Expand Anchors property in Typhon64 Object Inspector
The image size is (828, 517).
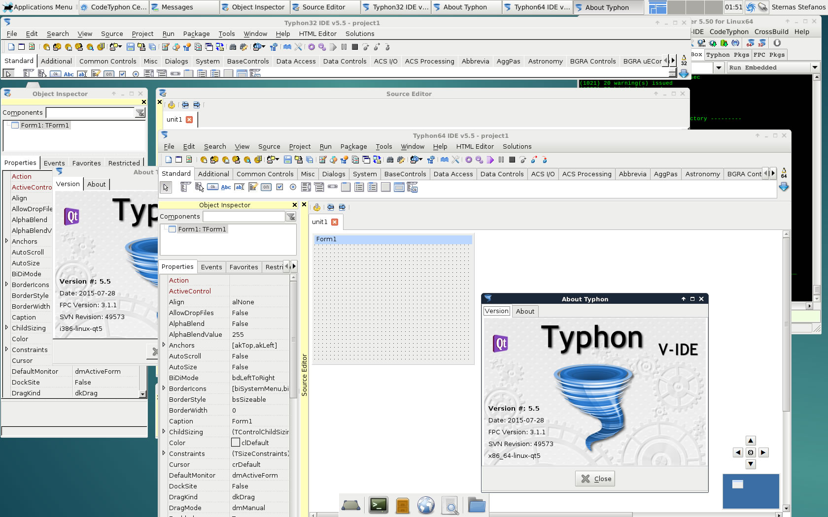tap(164, 345)
